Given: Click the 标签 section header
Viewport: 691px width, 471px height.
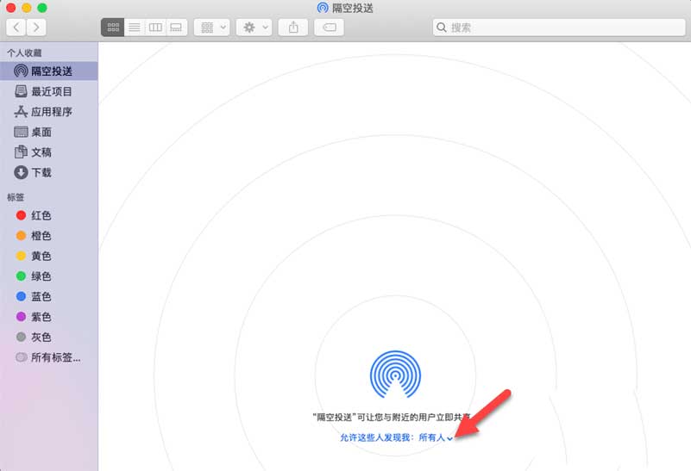Looking at the screenshot, I should [x=16, y=197].
